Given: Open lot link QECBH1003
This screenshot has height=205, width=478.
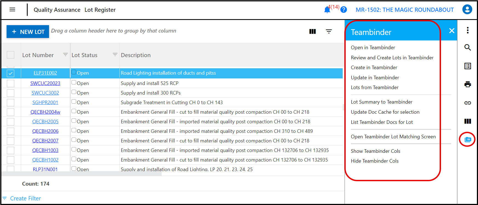Looking at the screenshot, I should point(45,150).
